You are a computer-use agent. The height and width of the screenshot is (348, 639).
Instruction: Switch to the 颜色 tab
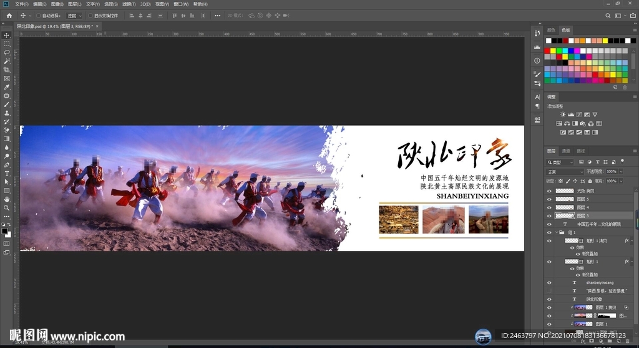[552, 30]
